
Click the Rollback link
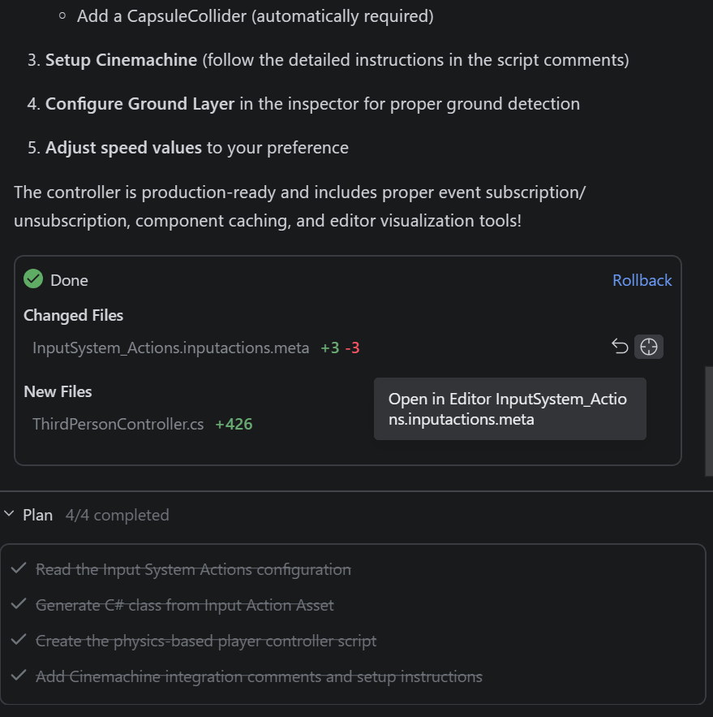(642, 280)
